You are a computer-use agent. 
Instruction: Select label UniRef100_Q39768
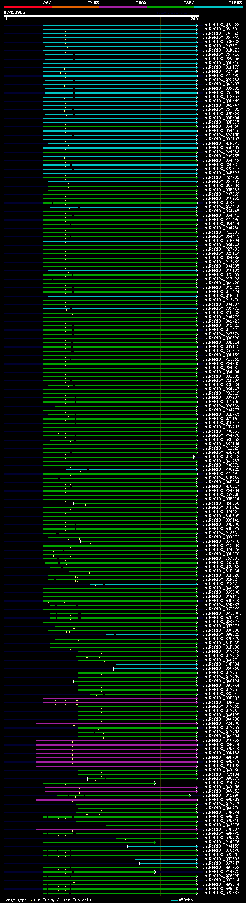[x=221, y=567]
